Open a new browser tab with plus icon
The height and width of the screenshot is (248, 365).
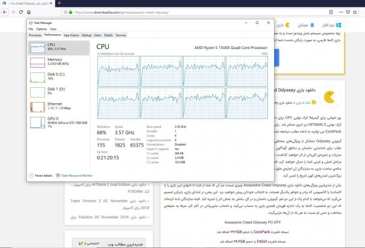click(59, 3)
